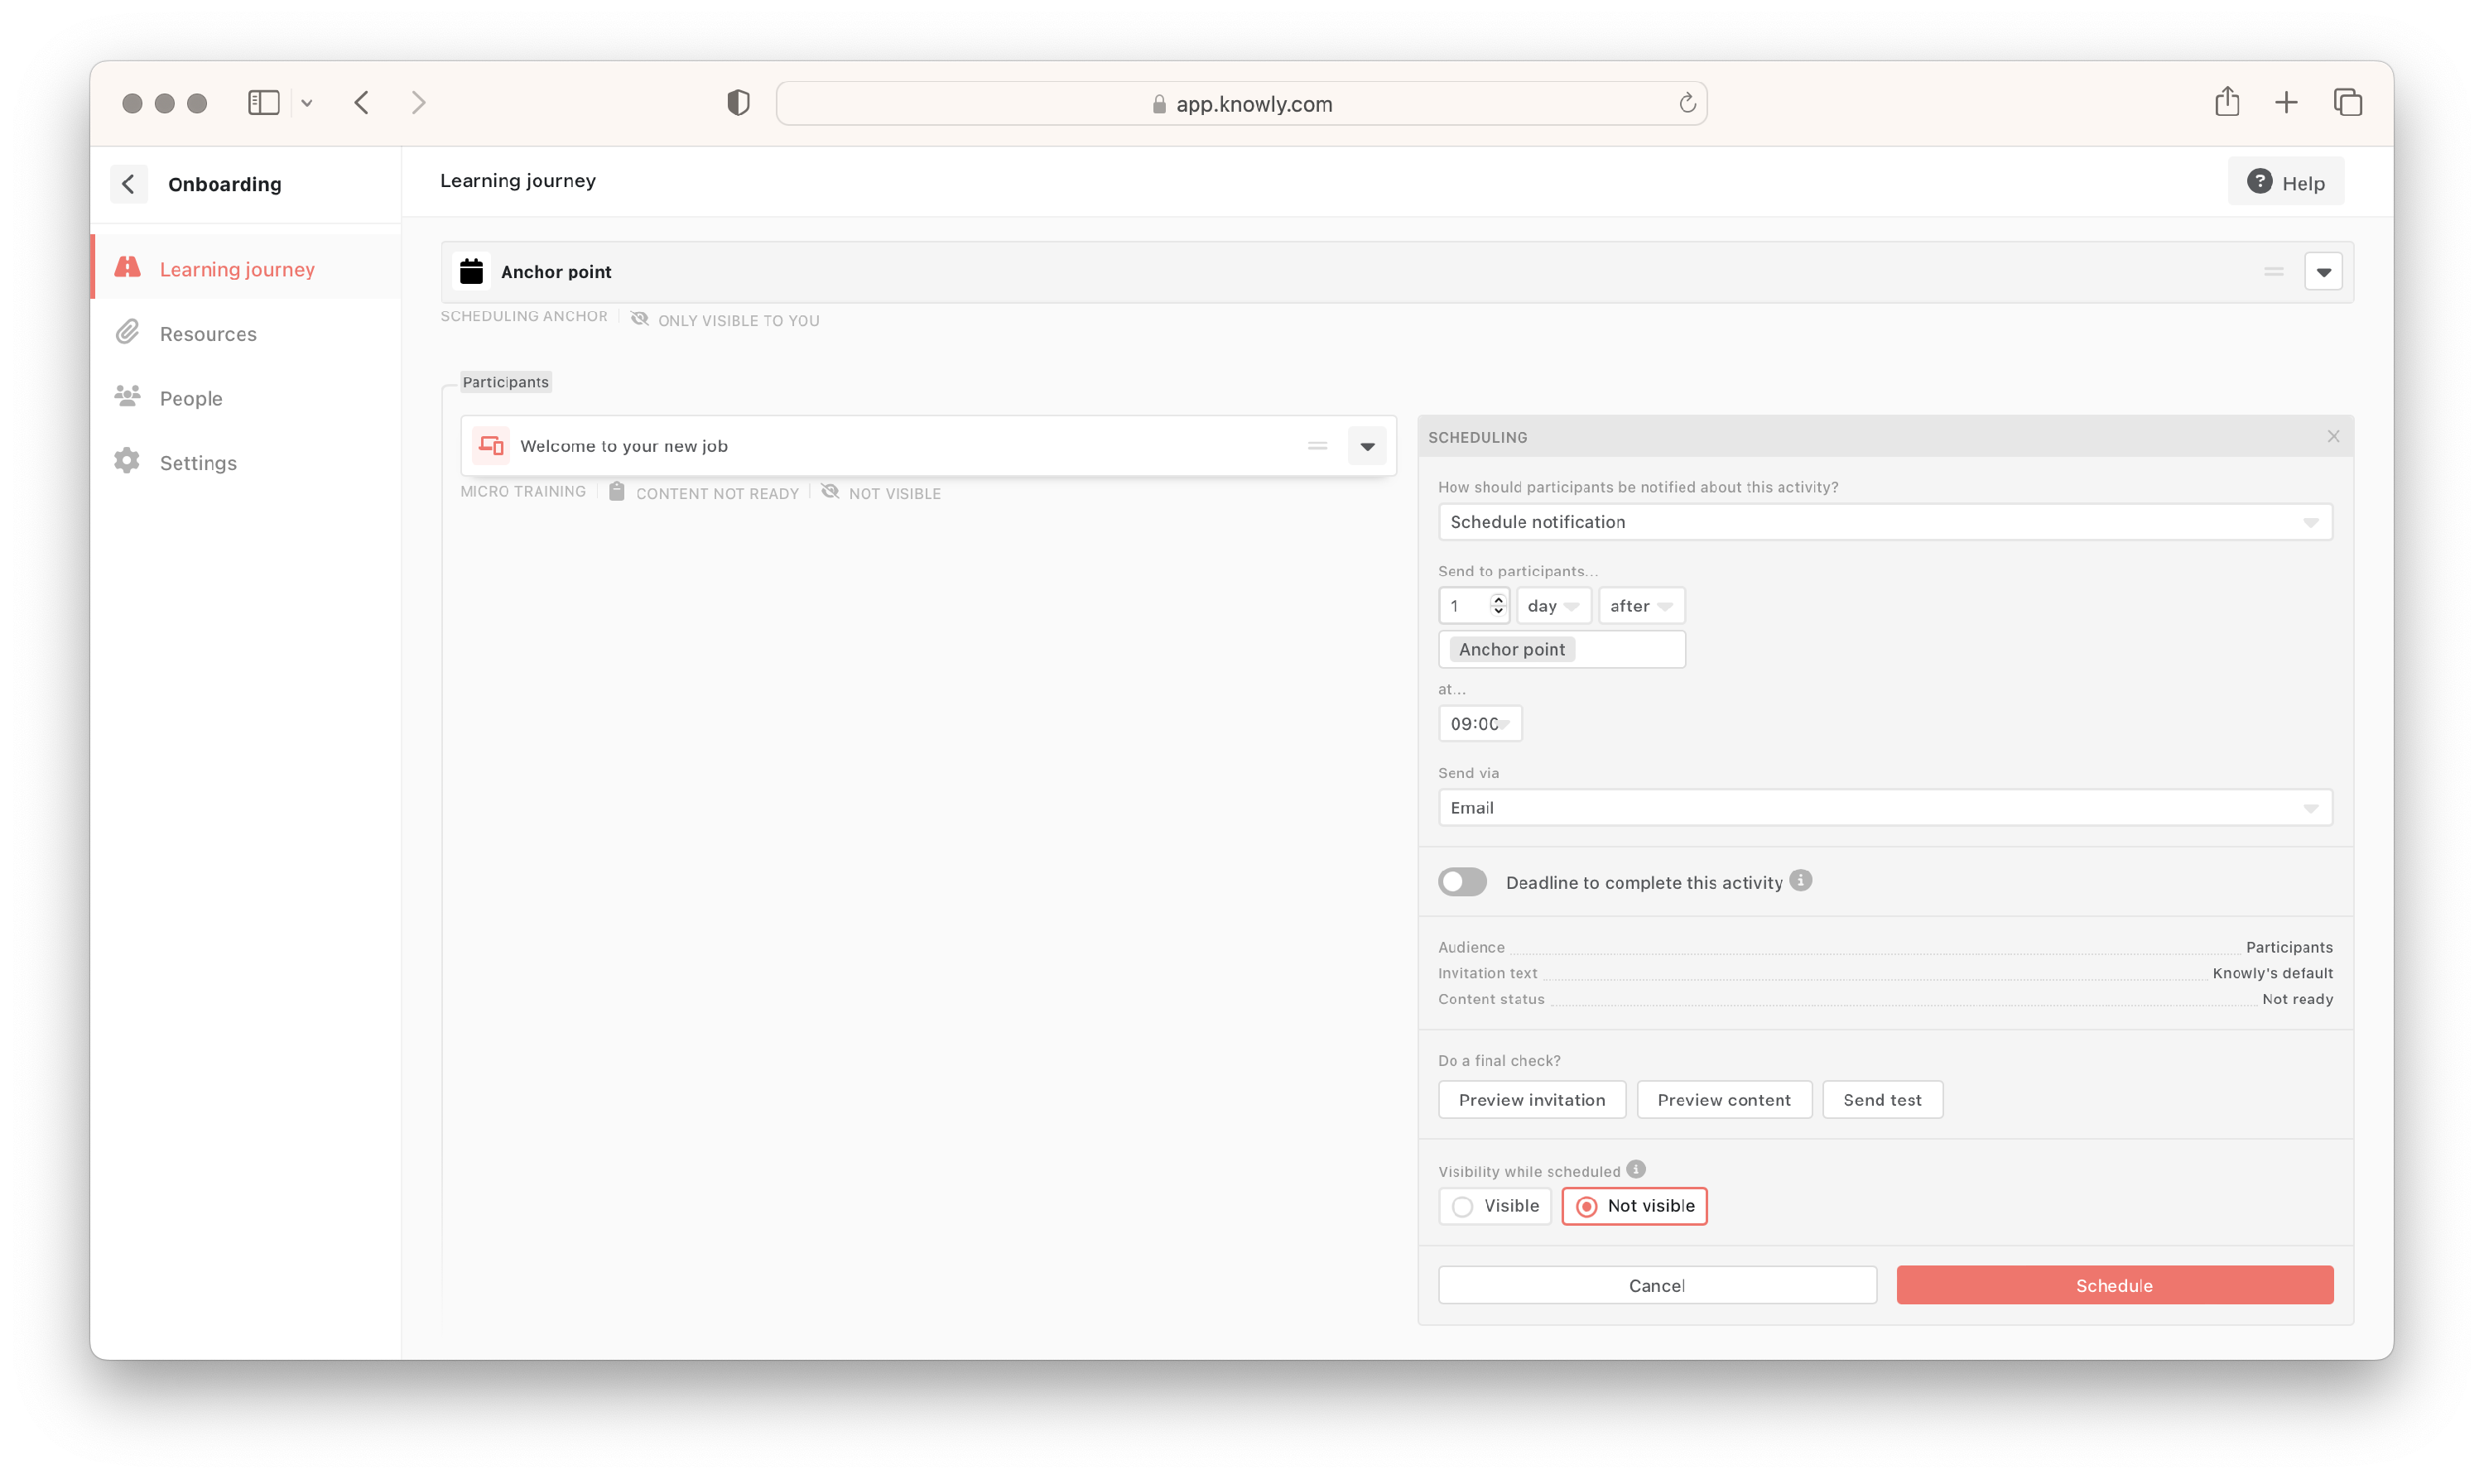Open the day unit dropdown
This screenshot has height=1479, width=2484.
coord(1553,606)
